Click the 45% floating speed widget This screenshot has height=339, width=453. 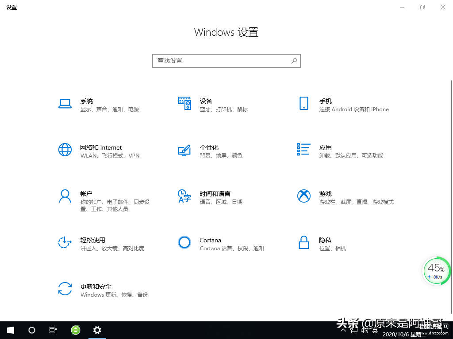click(x=436, y=271)
